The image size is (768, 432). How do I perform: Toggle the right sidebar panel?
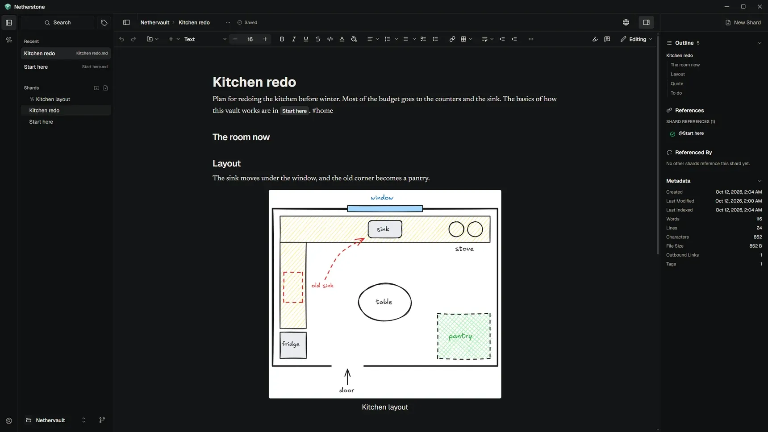pyautogui.click(x=646, y=22)
